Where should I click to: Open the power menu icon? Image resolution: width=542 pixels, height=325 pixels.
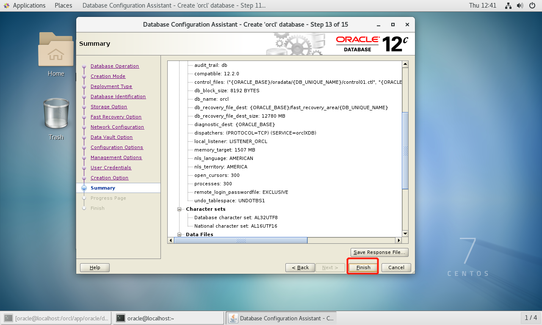coord(532,6)
